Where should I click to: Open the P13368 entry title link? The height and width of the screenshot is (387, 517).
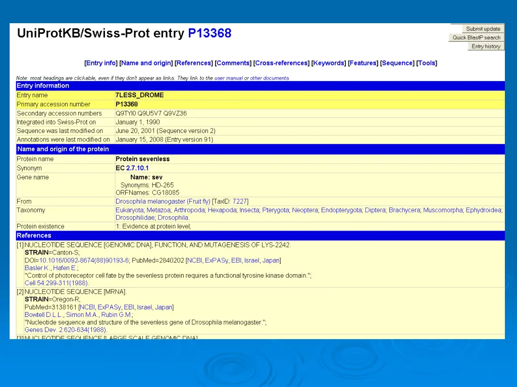coord(210,33)
